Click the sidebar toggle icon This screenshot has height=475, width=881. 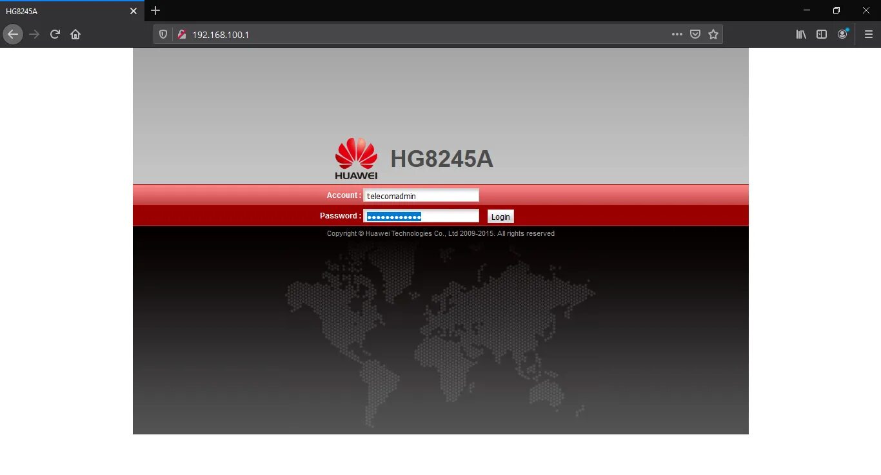(x=821, y=34)
